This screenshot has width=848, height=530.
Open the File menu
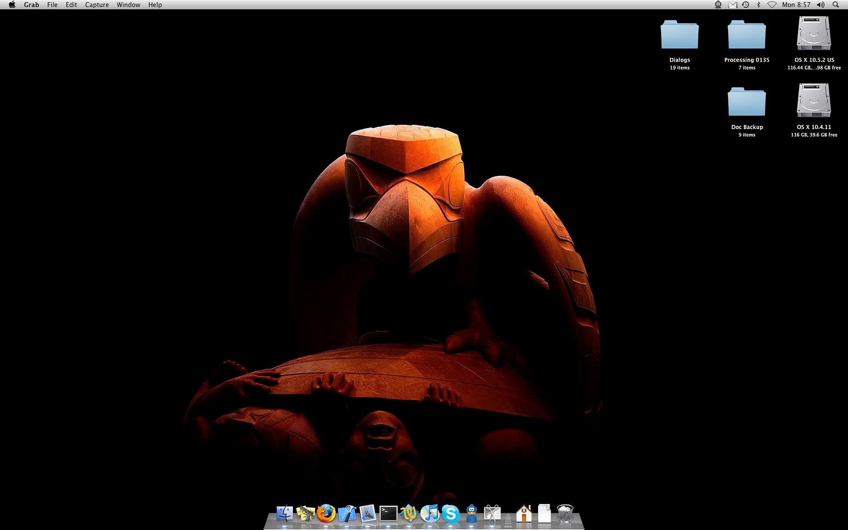[52, 5]
